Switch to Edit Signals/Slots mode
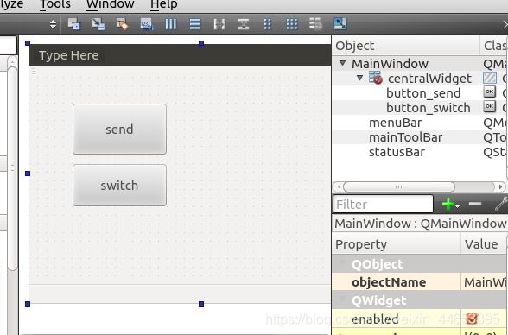The height and width of the screenshot is (335, 508). click(x=98, y=24)
